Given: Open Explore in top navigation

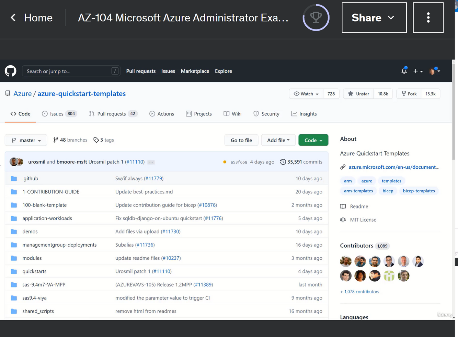Looking at the screenshot, I should pos(224,71).
